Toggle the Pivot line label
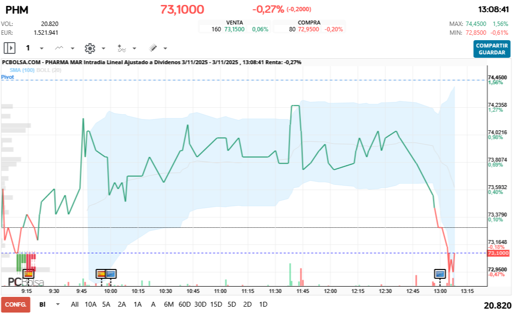 [x=7, y=77]
